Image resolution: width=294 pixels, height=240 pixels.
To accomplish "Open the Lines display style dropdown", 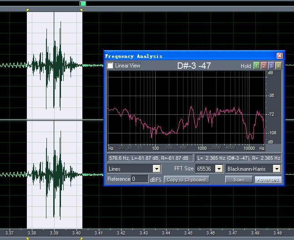I will tap(157, 169).
